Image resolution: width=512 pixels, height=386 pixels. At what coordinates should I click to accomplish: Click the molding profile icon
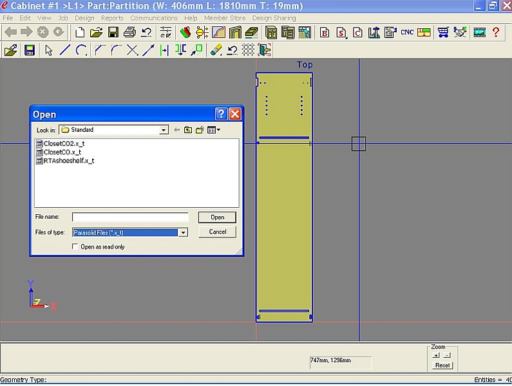218,32
